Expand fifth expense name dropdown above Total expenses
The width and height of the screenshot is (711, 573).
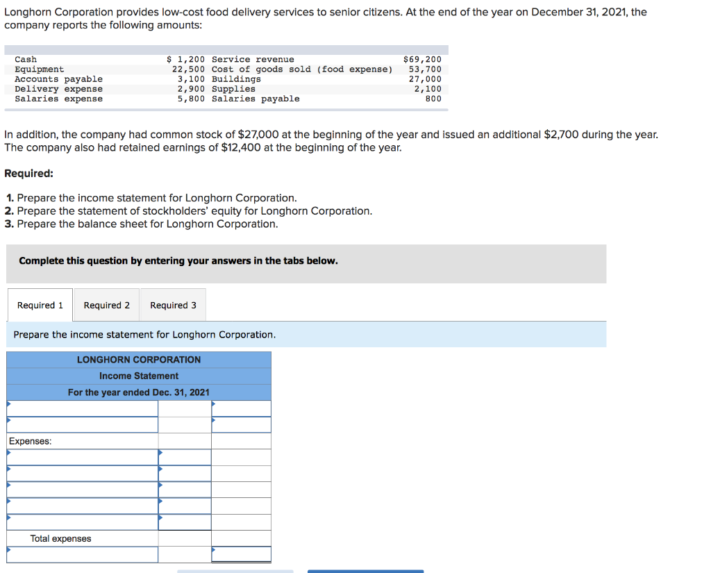pyautogui.click(x=83, y=522)
